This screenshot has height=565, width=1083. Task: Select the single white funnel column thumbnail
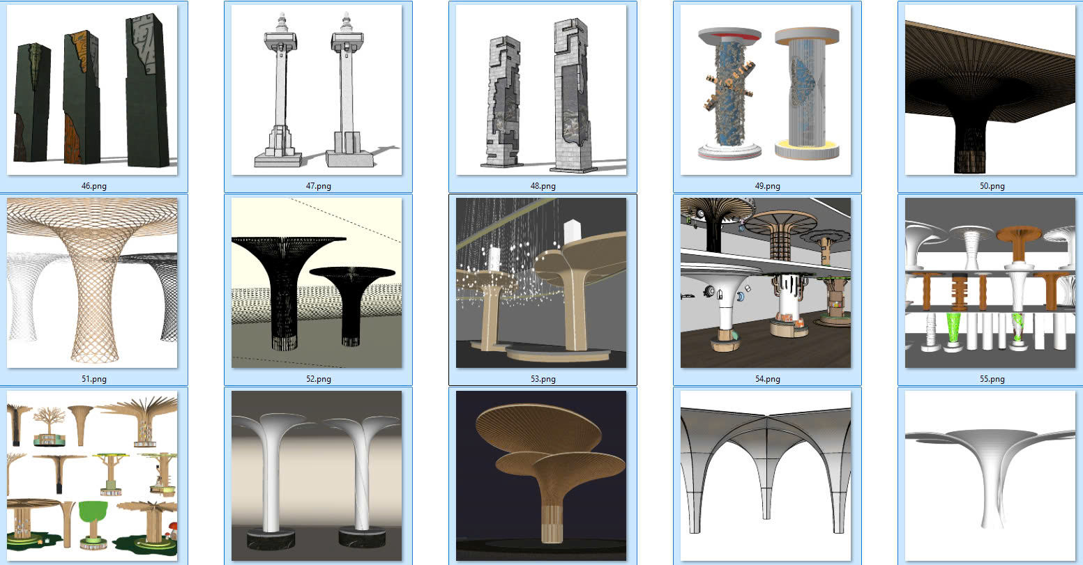pos(991,476)
